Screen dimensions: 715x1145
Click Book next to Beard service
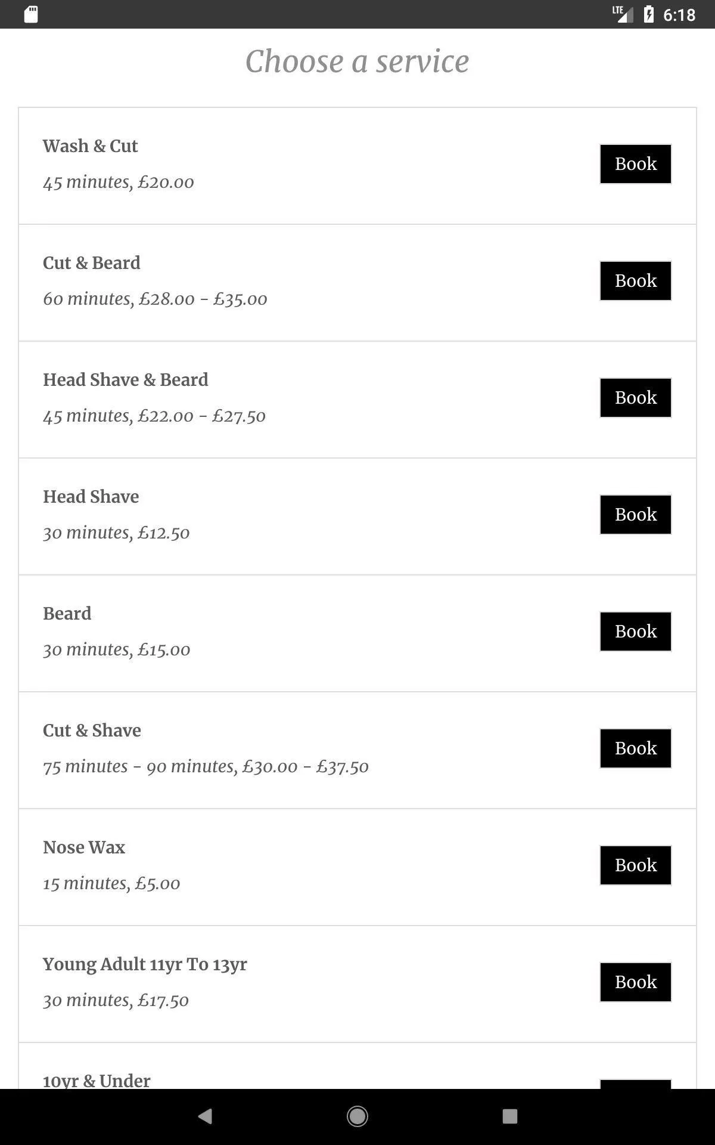coord(635,632)
